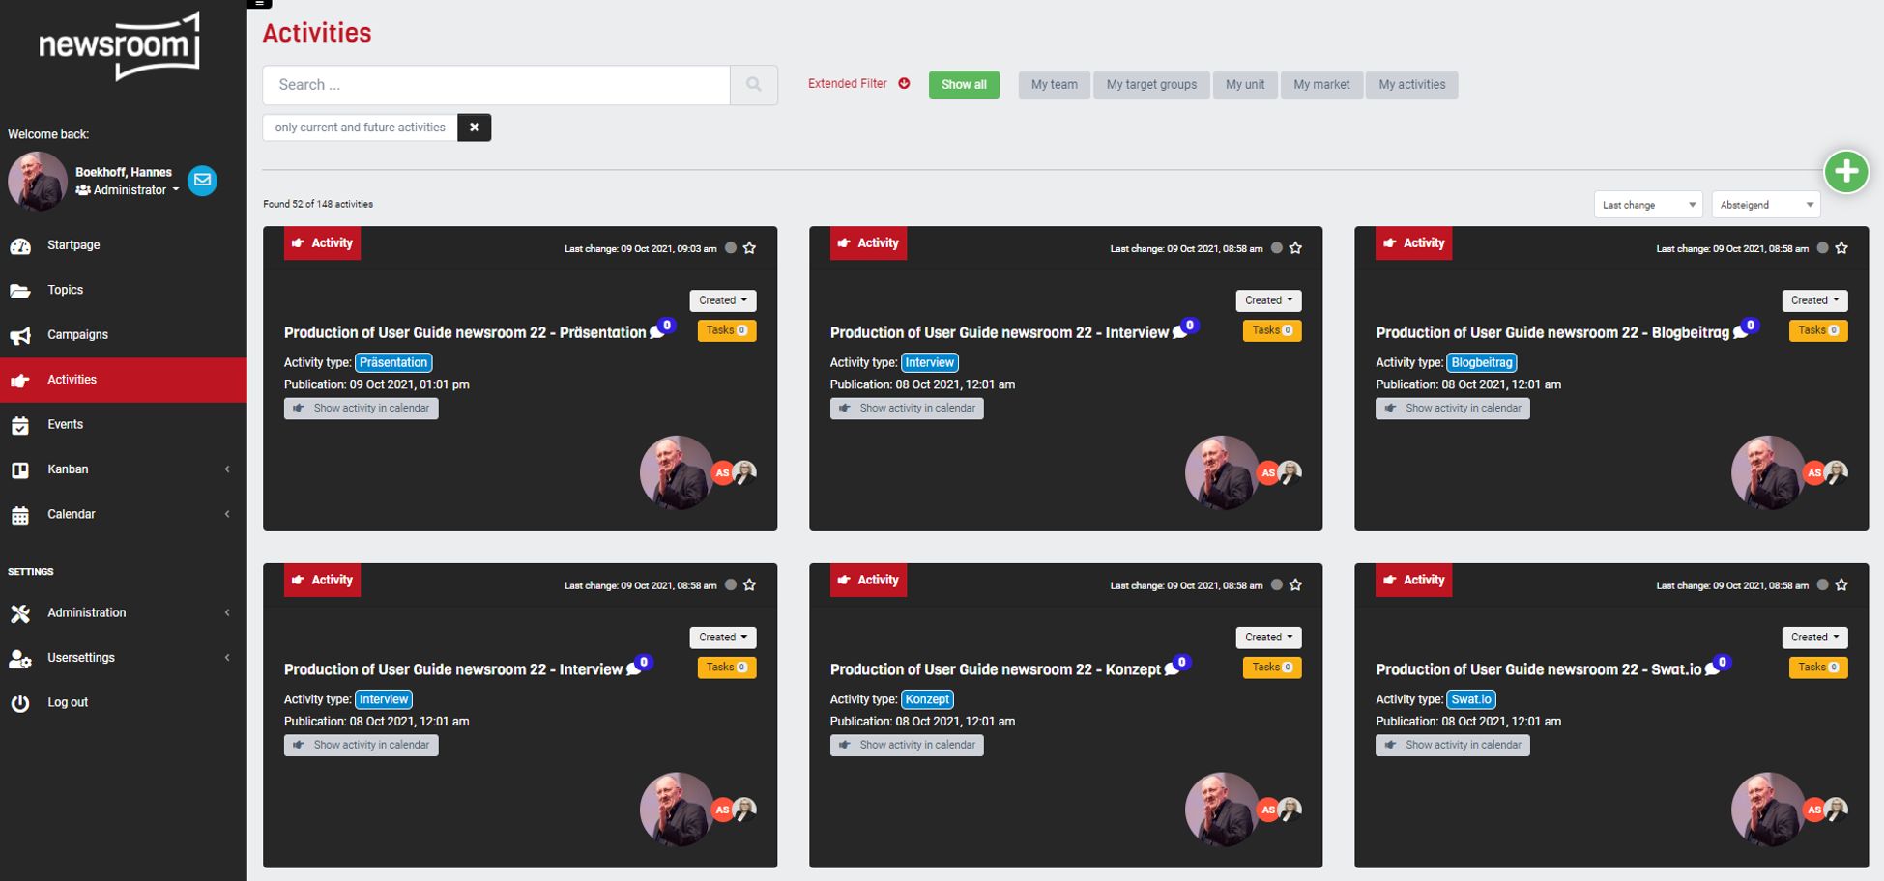Show Präsentation activity in calendar
Screen dimensions: 1884x881
(x=361, y=409)
